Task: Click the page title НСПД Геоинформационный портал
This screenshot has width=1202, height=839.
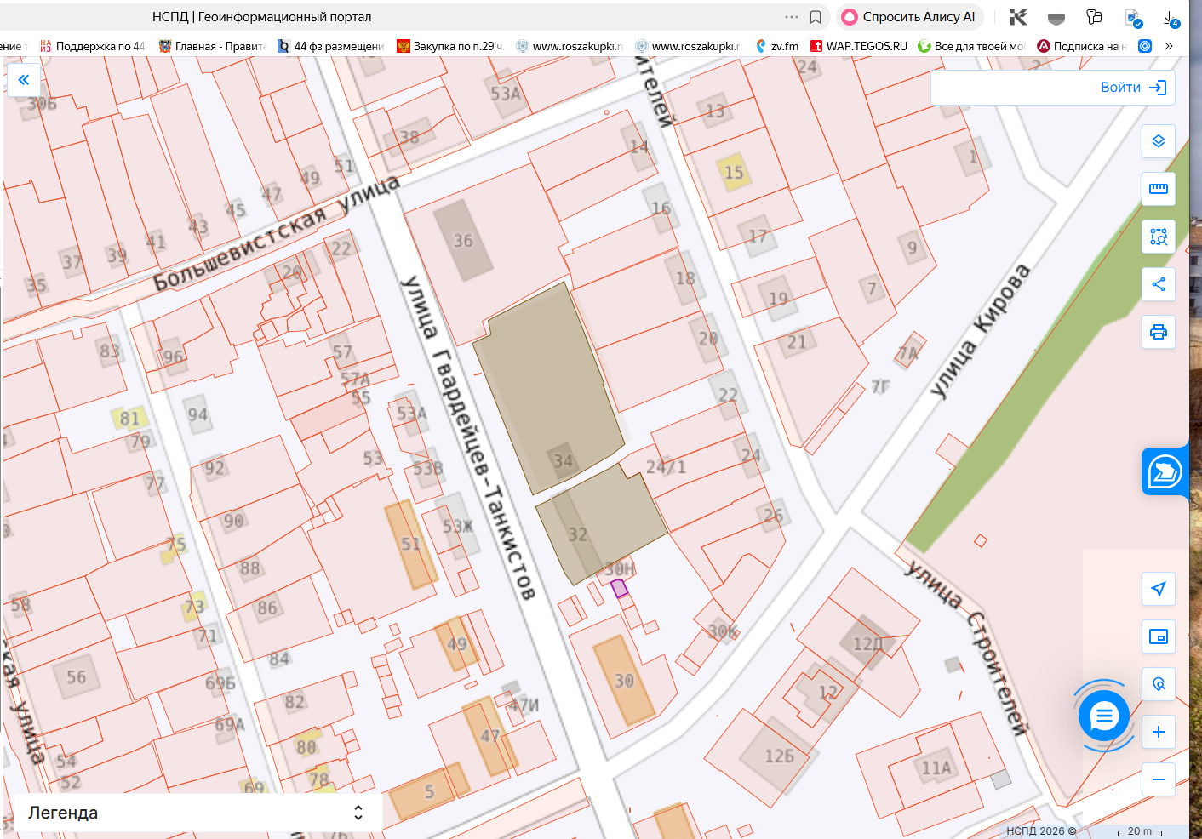Action: tap(261, 17)
